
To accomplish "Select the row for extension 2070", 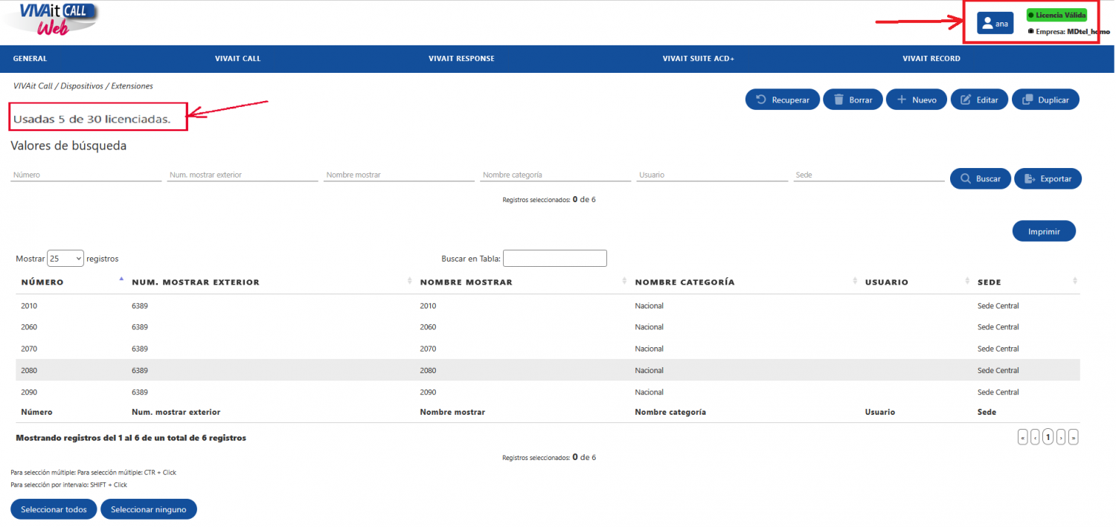I will [x=548, y=349].
